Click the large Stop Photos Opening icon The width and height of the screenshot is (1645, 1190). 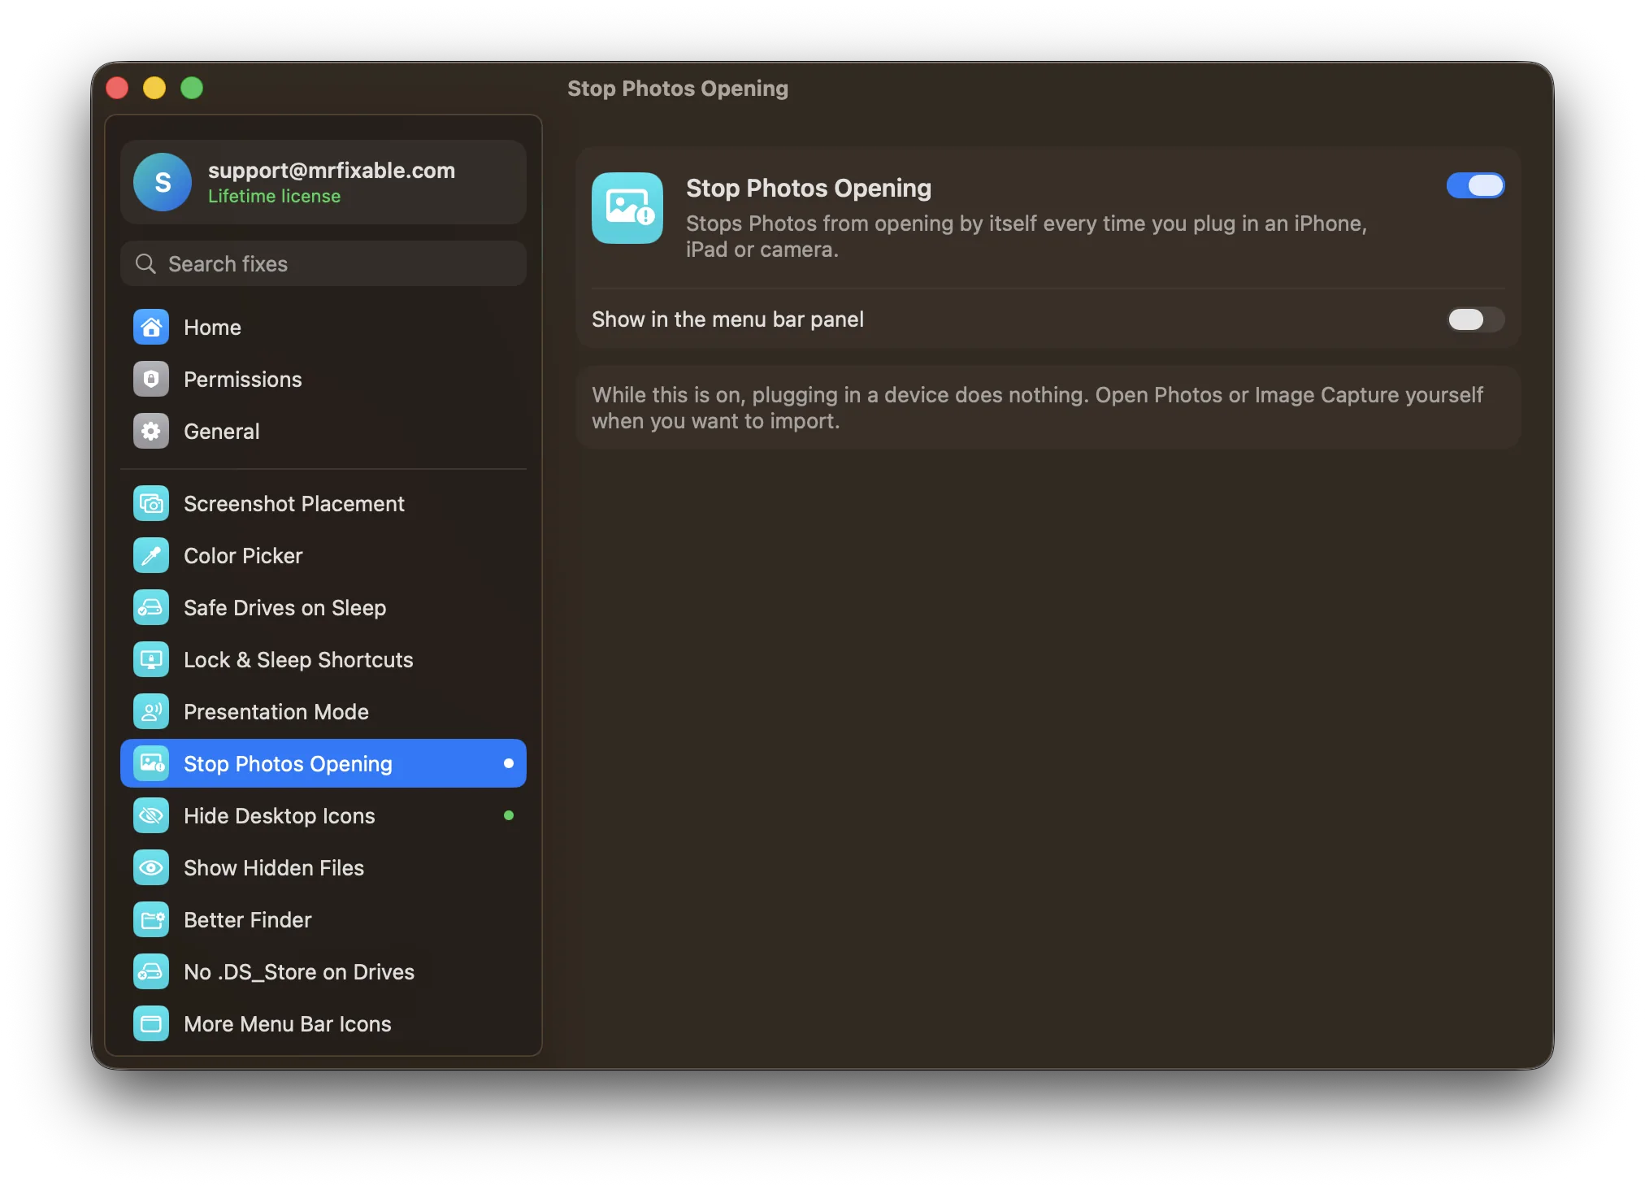[x=627, y=208]
